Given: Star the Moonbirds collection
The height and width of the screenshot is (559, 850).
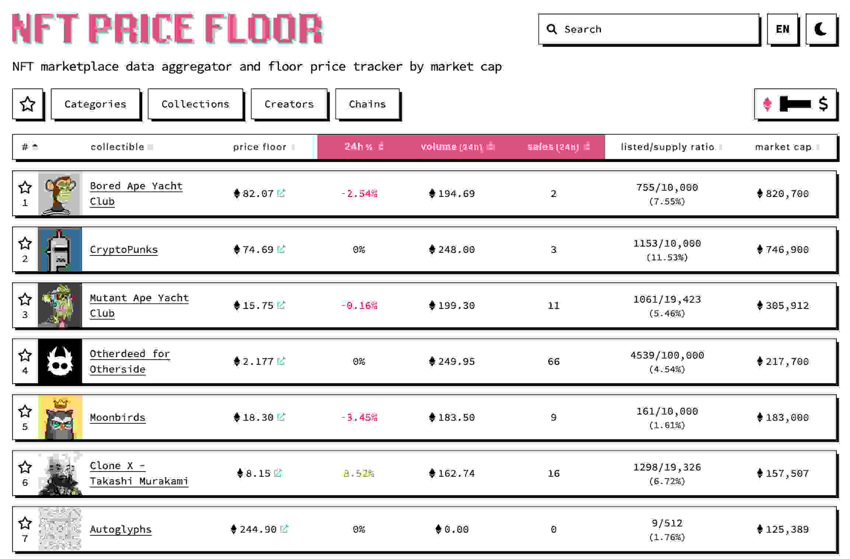Looking at the screenshot, I should click(25, 411).
